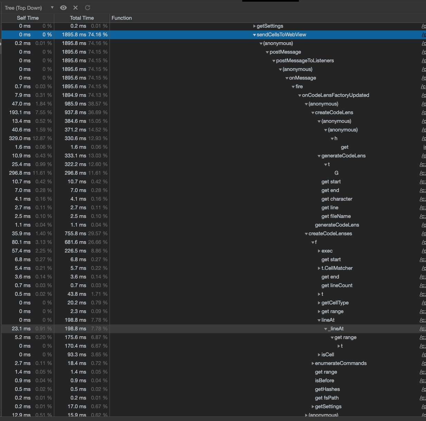Viewport: 426px width, 421px height.
Task: Open the file link beside sendCellsToWebView
Action: pyautogui.click(x=424, y=35)
